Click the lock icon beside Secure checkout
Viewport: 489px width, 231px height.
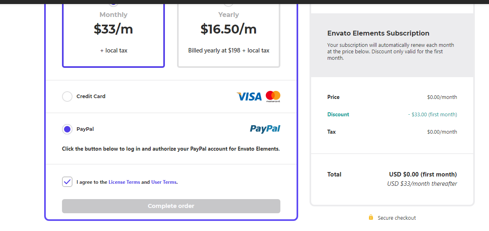pyautogui.click(x=371, y=218)
